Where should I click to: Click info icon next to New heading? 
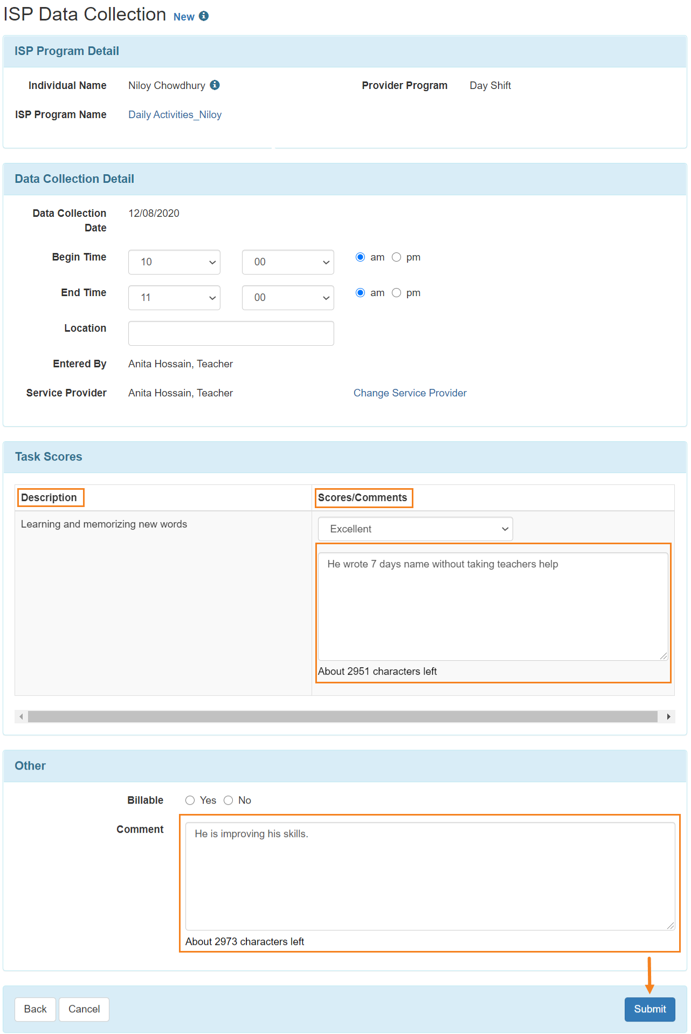204,16
